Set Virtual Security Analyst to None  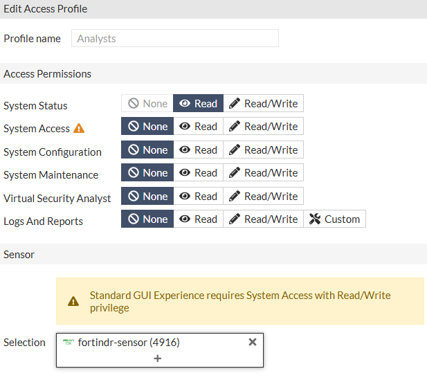[x=147, y=196]
